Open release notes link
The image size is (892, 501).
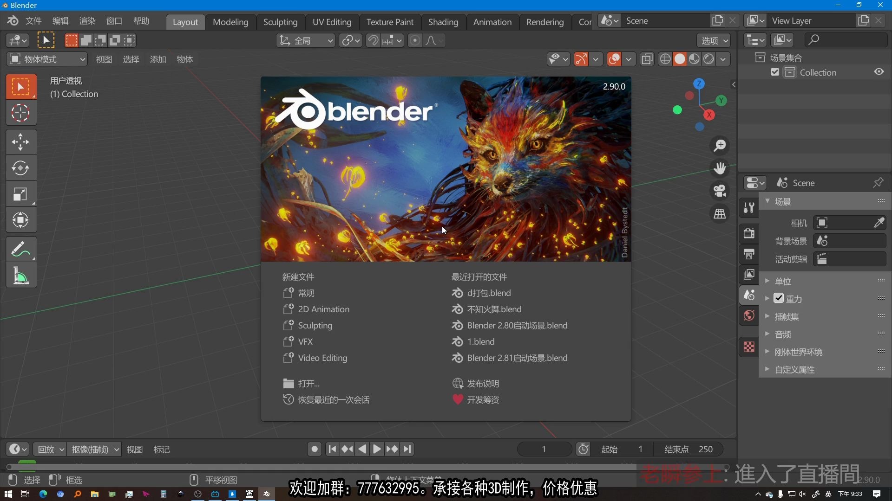(x=476, y=383)
